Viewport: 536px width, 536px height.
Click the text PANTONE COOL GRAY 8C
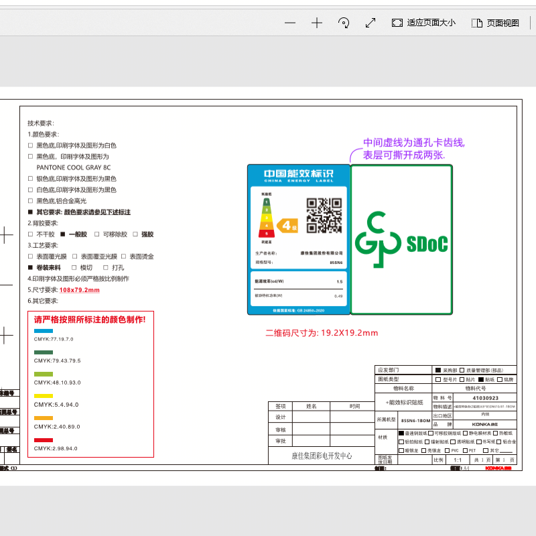tap(74, 167)
